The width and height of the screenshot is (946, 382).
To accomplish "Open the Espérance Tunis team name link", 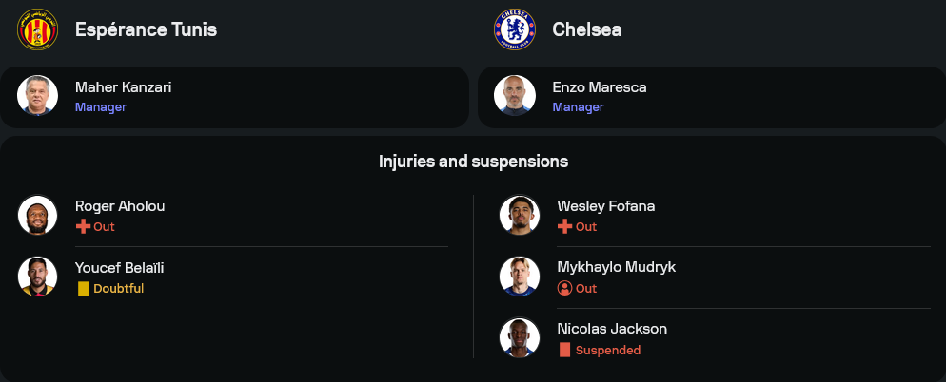I will (146, 29).
